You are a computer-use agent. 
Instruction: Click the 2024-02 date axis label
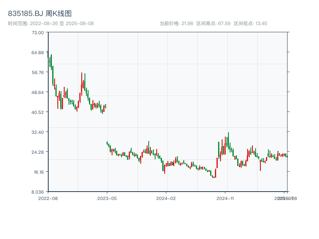167,198
